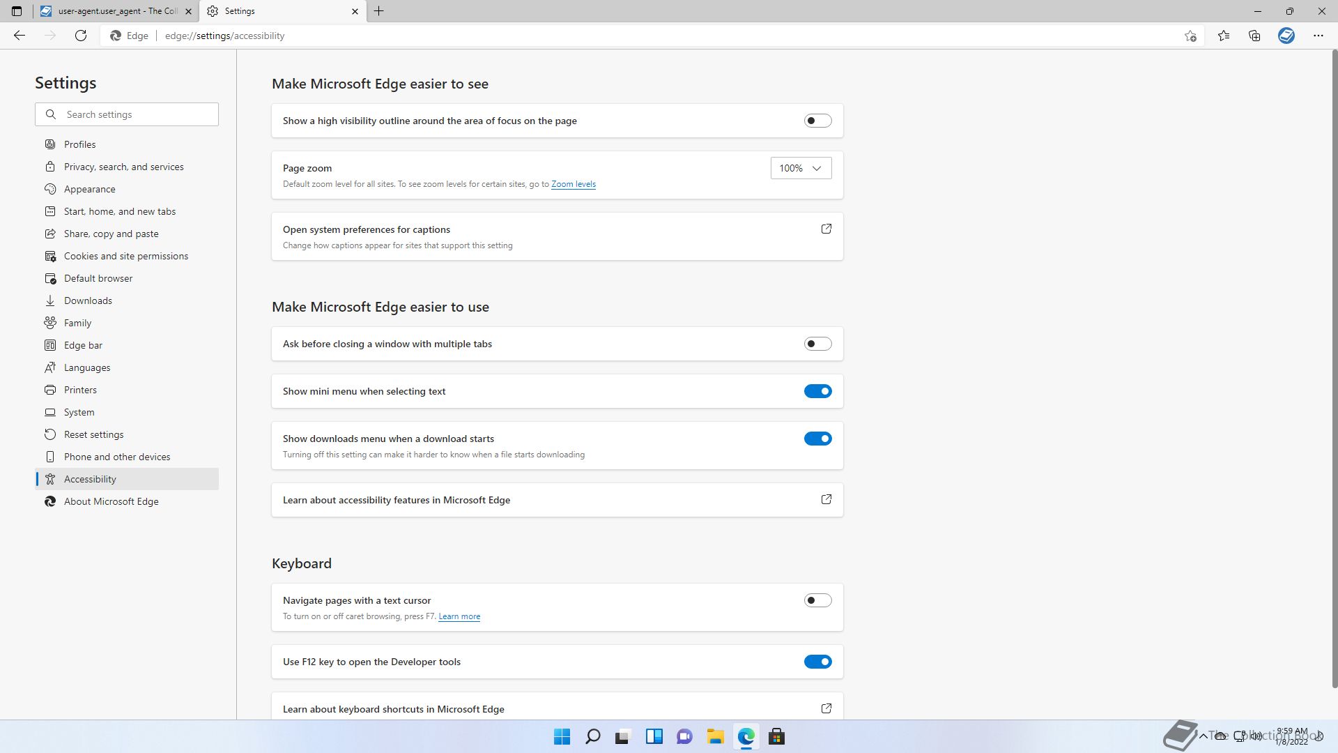1338x753 pixels.
Task: Go to Profiles settings
Action: (127, 144)
